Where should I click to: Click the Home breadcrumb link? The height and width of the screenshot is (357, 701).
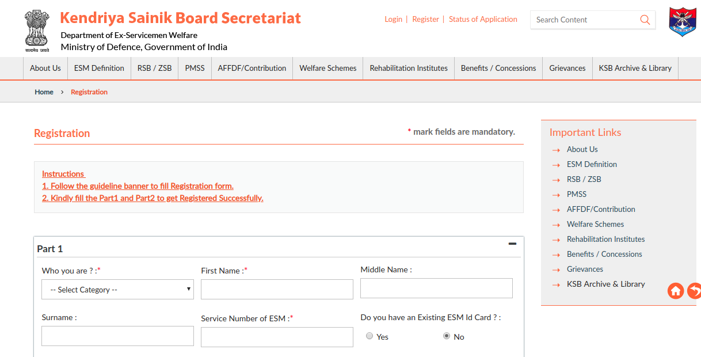44,92
